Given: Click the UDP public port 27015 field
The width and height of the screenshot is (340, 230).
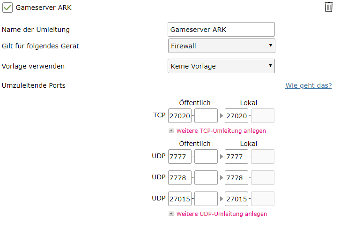Looking at the screenshot, I should pyautogui.click(x=180, y=199).
